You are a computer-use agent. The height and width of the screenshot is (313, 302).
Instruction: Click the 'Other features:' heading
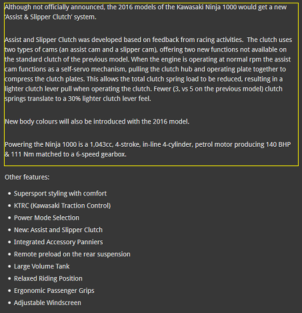[27, 177]
